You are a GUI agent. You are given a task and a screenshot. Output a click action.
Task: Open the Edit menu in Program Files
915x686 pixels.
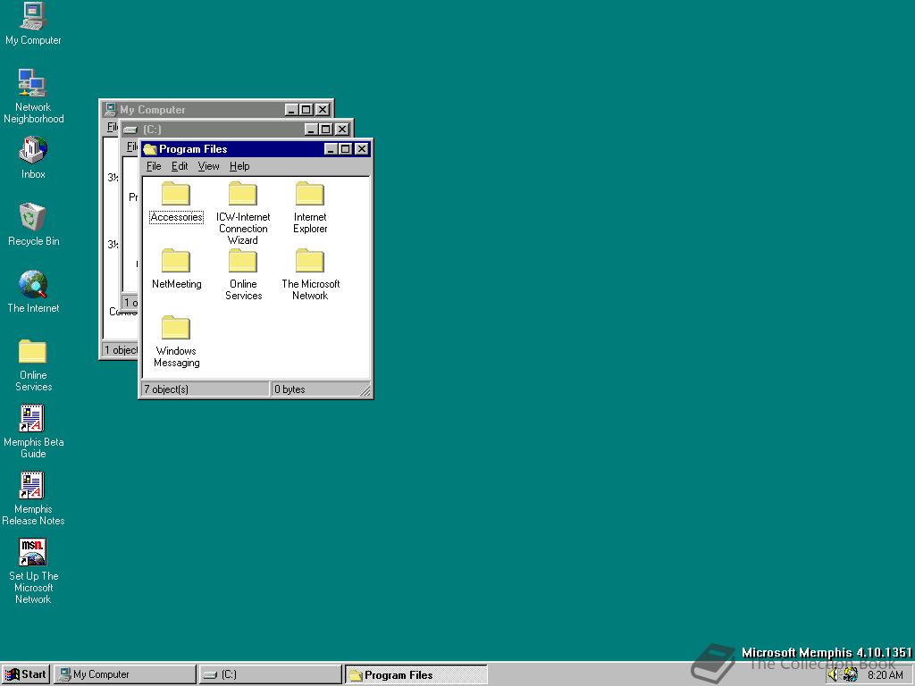coord(179,166)
